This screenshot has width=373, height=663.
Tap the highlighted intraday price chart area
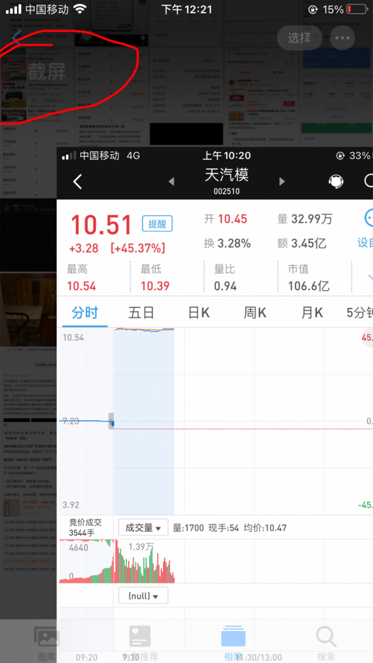click(144, 421)
